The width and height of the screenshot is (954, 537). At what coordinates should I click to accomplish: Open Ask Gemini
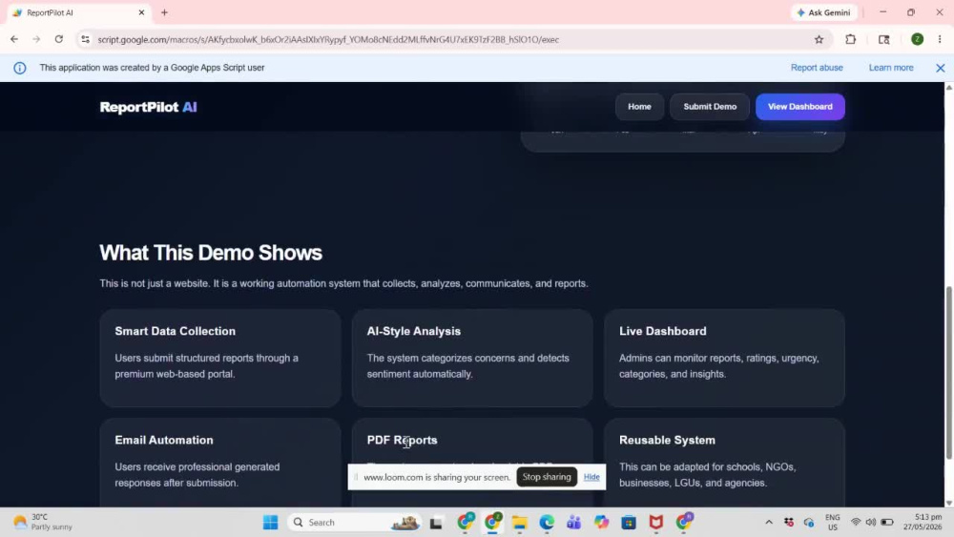tap(824, 12)
